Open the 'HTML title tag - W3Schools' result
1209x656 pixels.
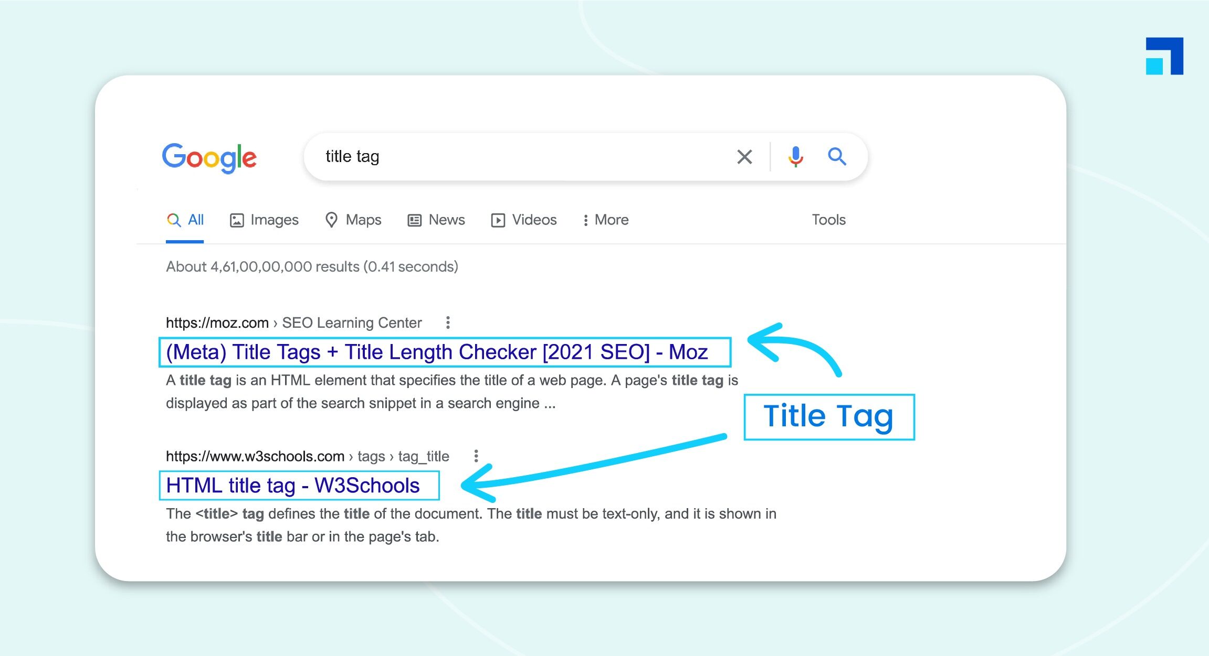click(293, 485)
